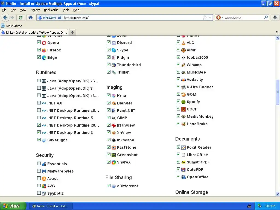Click the Audacity headphones icon
The image size is (280, 210).
click(183, 80)
